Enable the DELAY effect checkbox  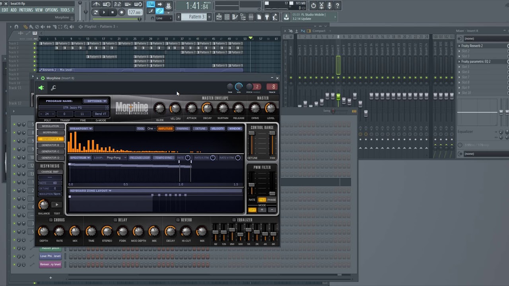click(x=115, y=220)
